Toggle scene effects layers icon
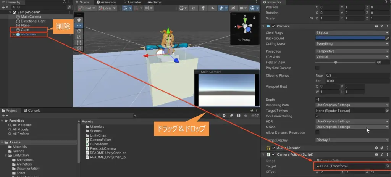The image size is (391, 177). tap(221, 8)
